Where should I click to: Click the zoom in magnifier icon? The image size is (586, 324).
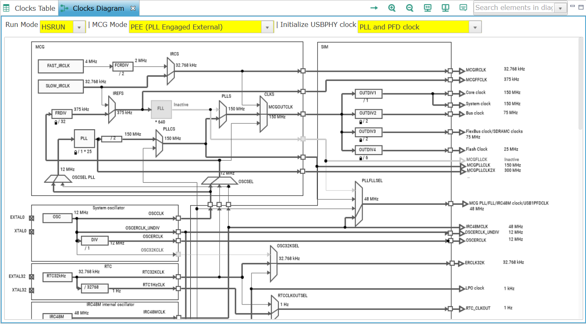point(392,8)
